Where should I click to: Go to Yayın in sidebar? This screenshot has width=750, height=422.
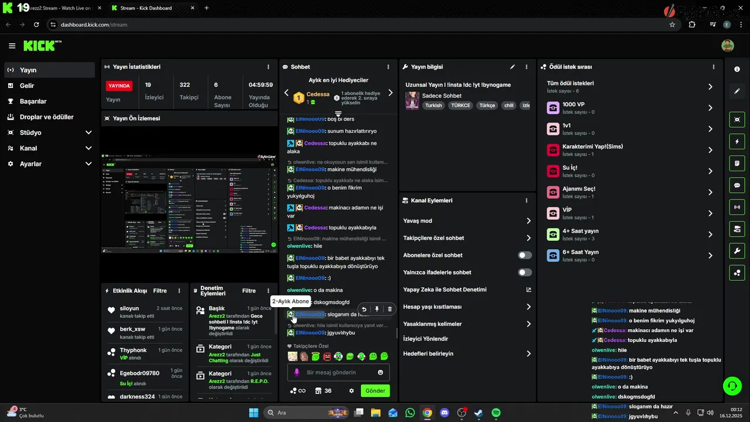pos(50,70)
